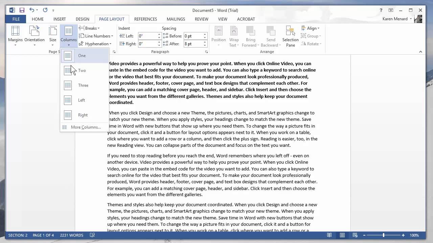Open the Breaks dropdown

89,28
